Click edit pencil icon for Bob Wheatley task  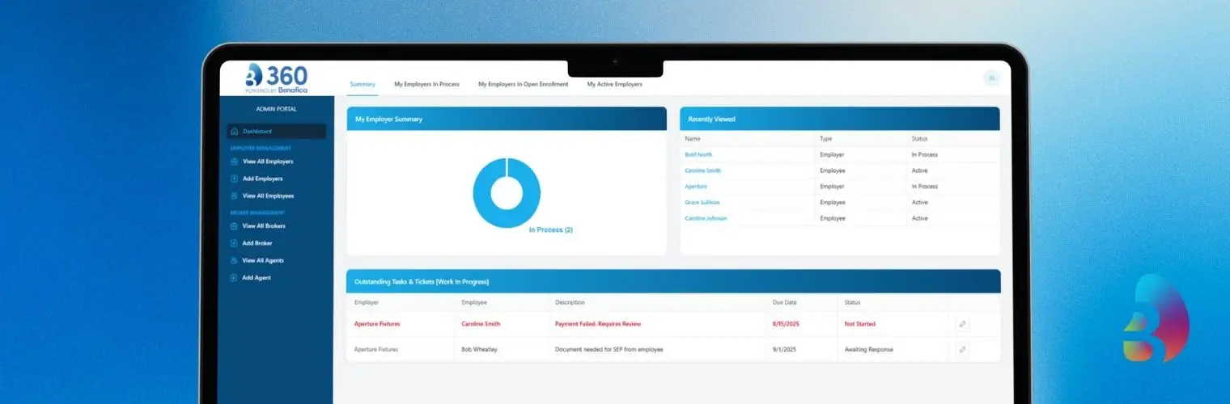962,350
